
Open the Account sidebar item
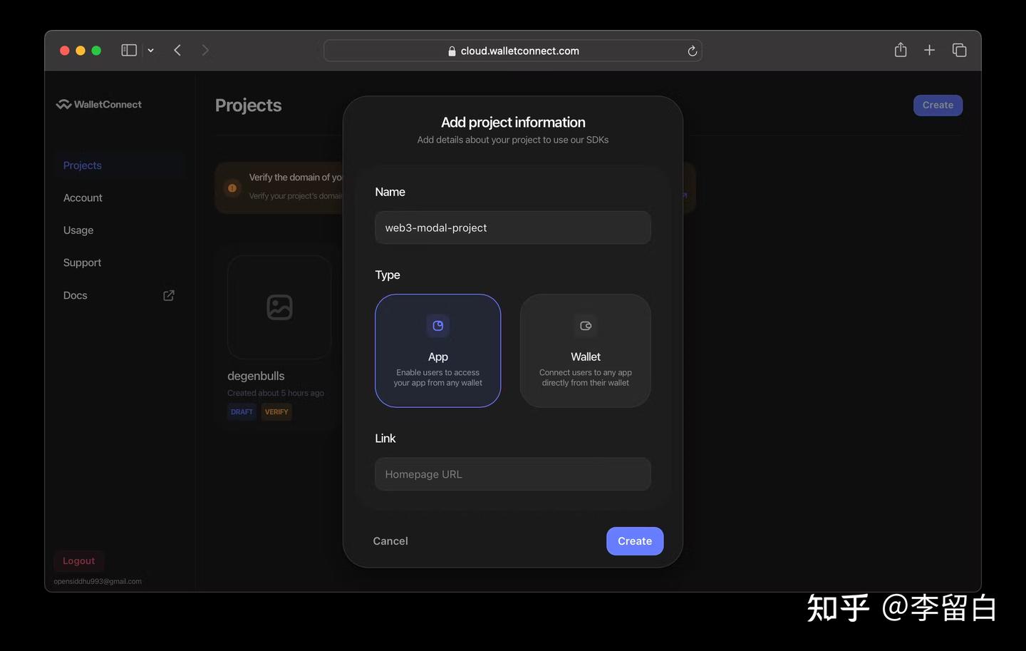83,198
